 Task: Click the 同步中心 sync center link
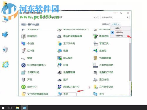[x=32, y=87]
